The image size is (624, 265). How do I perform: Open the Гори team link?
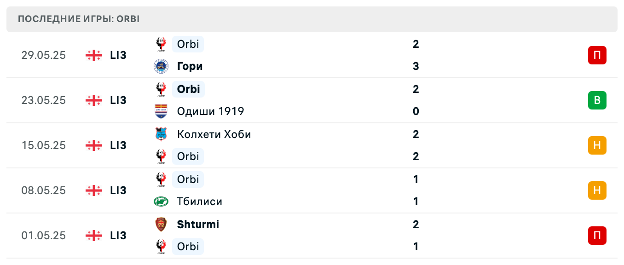(x=190, y=66)
